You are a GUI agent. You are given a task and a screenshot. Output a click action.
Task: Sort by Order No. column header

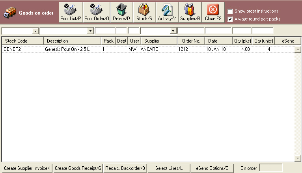click(x=191, y=41)
